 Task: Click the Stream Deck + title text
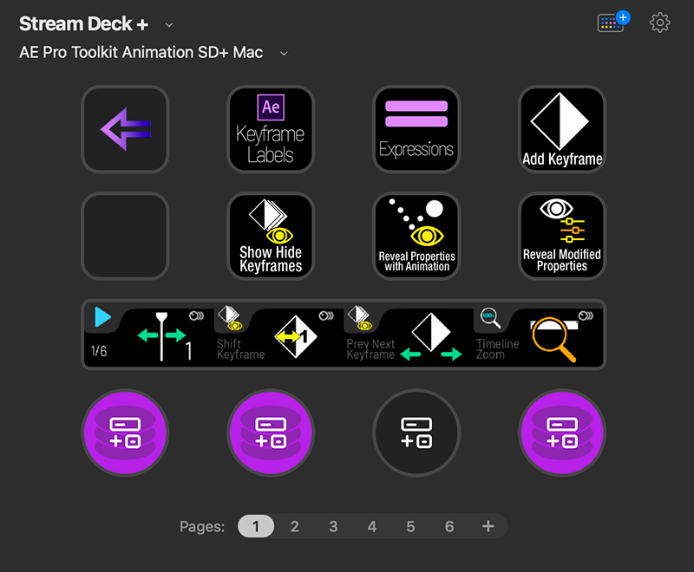[83, 24]
